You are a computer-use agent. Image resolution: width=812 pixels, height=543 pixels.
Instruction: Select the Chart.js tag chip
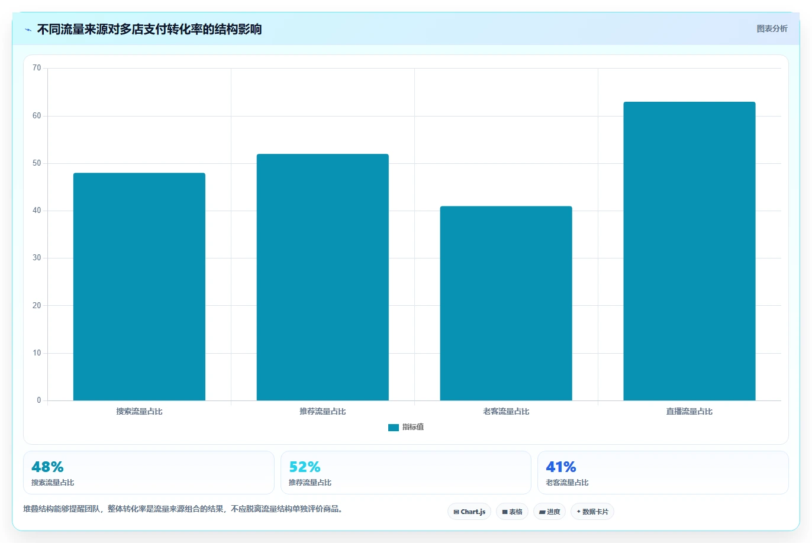[469, 512]
